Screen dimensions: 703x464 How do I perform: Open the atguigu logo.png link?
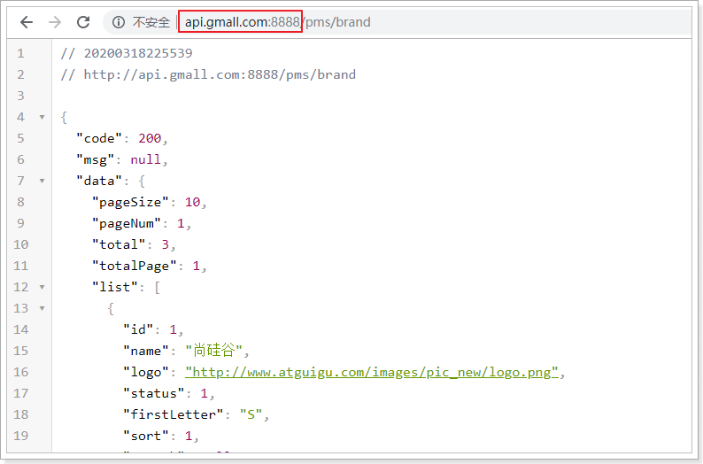pyautogui.click(x=372, y=372)
